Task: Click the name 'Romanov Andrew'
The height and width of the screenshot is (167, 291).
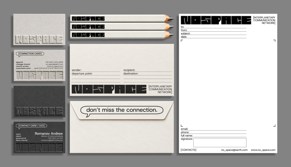Action: pyautogui.click(x=48, y=134)
